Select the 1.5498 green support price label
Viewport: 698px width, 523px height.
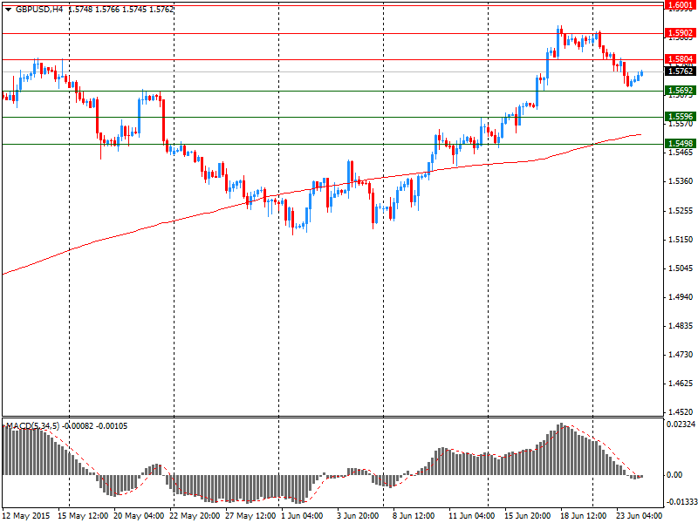tap(681, 144)
